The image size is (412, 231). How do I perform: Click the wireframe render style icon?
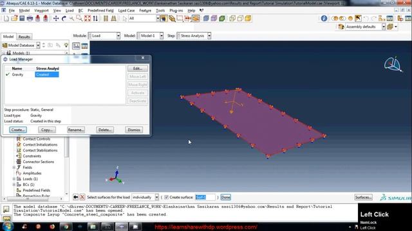(x=232, y=19)
